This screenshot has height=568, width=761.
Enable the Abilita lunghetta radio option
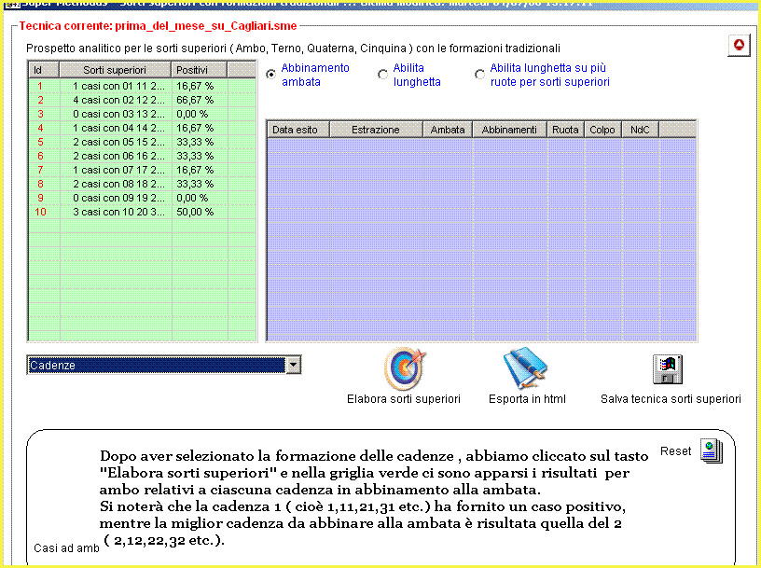[382, 75]
